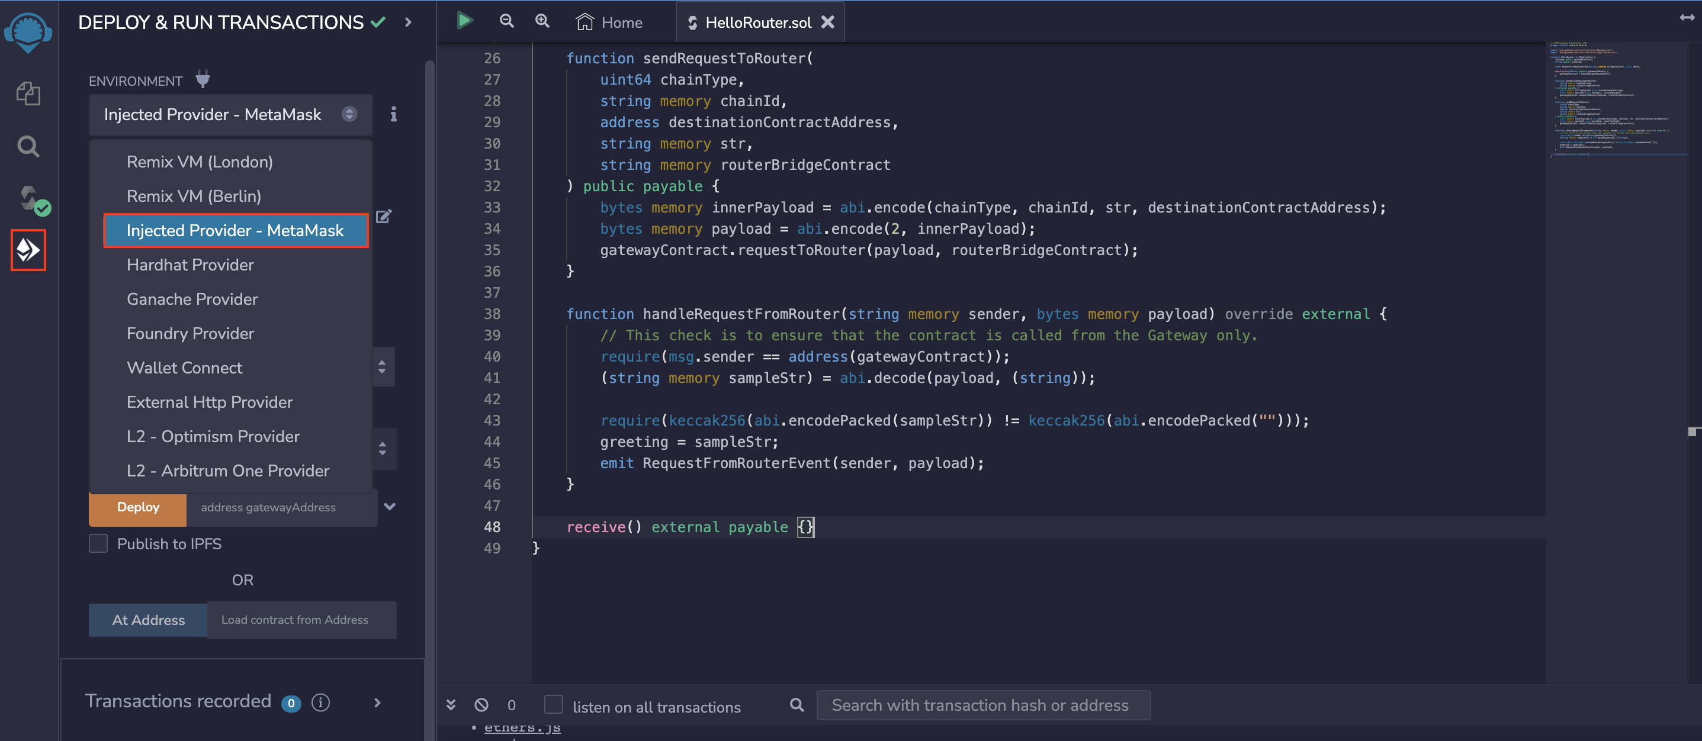Switch to the Home tab
Screen dimensions: 1702x741
click(x=609, y=22)
